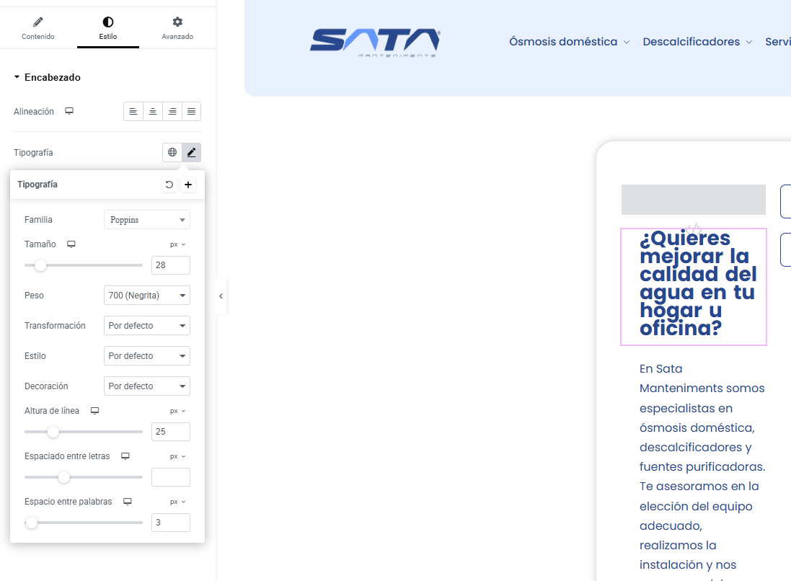
Task: Align heading text right
Action: coord(172,112)
